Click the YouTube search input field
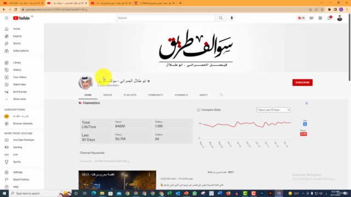The height and width of the screenshot is (197, 351). tap(166, 18)
